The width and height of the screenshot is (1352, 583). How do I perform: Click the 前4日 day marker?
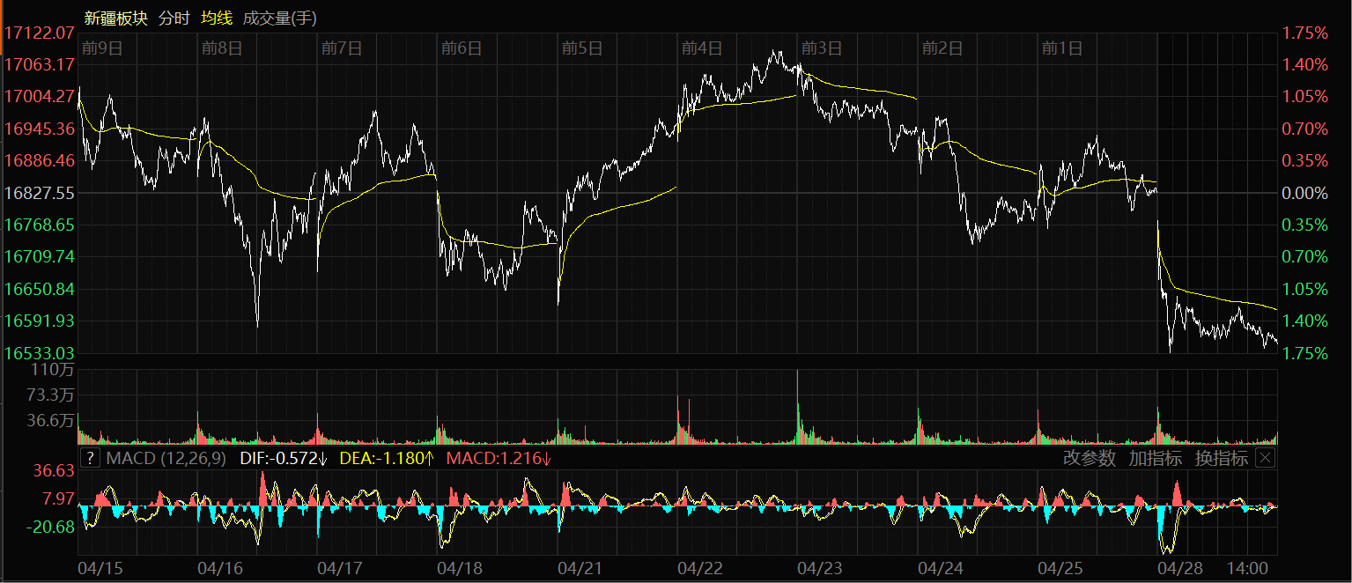(x=702, y=48)
